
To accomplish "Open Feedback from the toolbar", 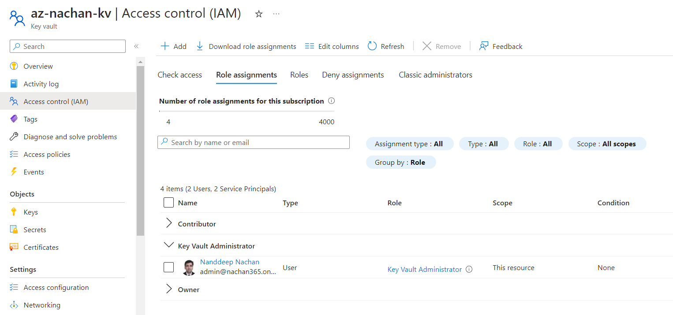I will (x=501, y=46).
